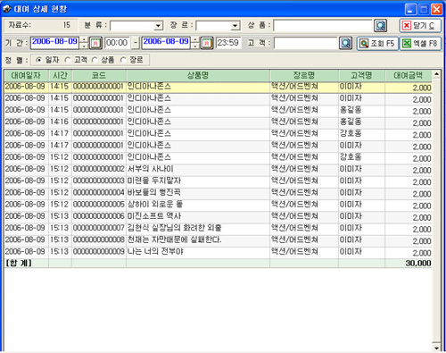This screenshot has height=353, width=446.
Task: Select the 일자 sort radio button
Action: pos(38,60)
